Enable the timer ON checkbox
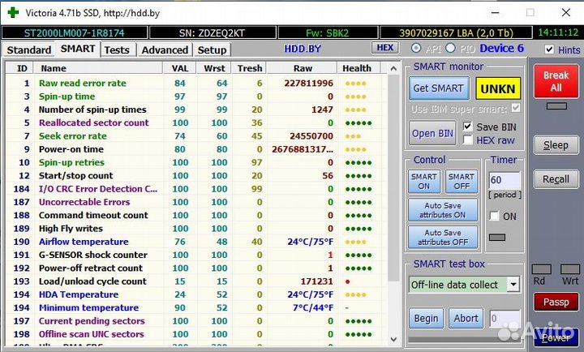This screenshot has width=584, height=352. pyautogui.click(x=495, y=216)
